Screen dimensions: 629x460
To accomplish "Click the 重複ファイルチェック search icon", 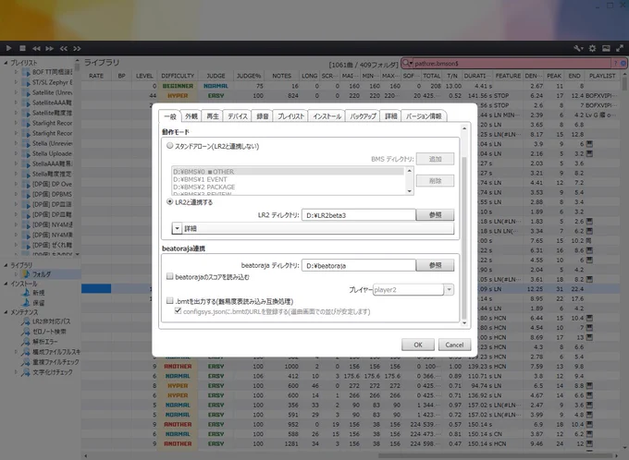I will (26, 362).
